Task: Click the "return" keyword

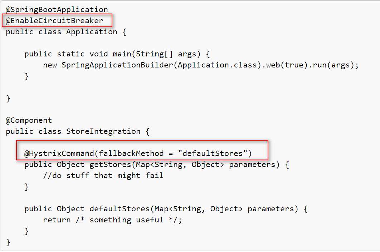Action: coord(57,220)
